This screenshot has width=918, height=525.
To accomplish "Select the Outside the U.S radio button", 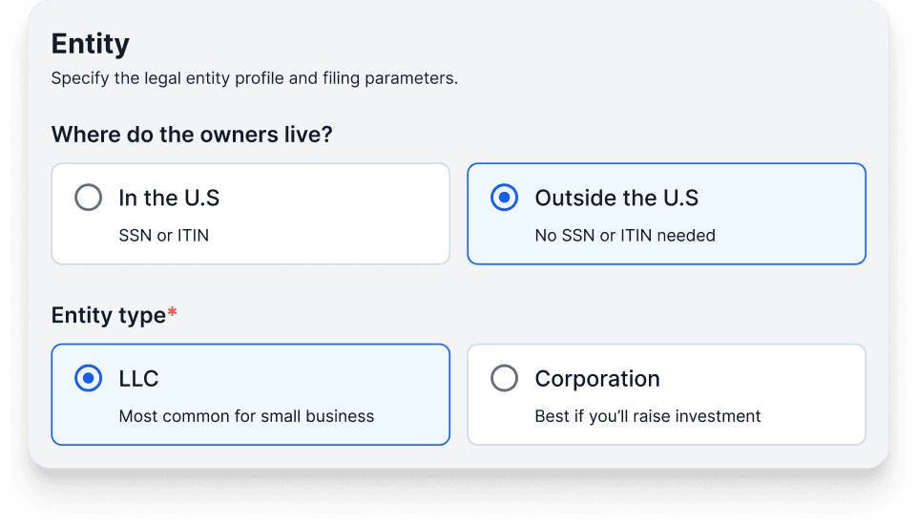I will (x=504, y=198).
